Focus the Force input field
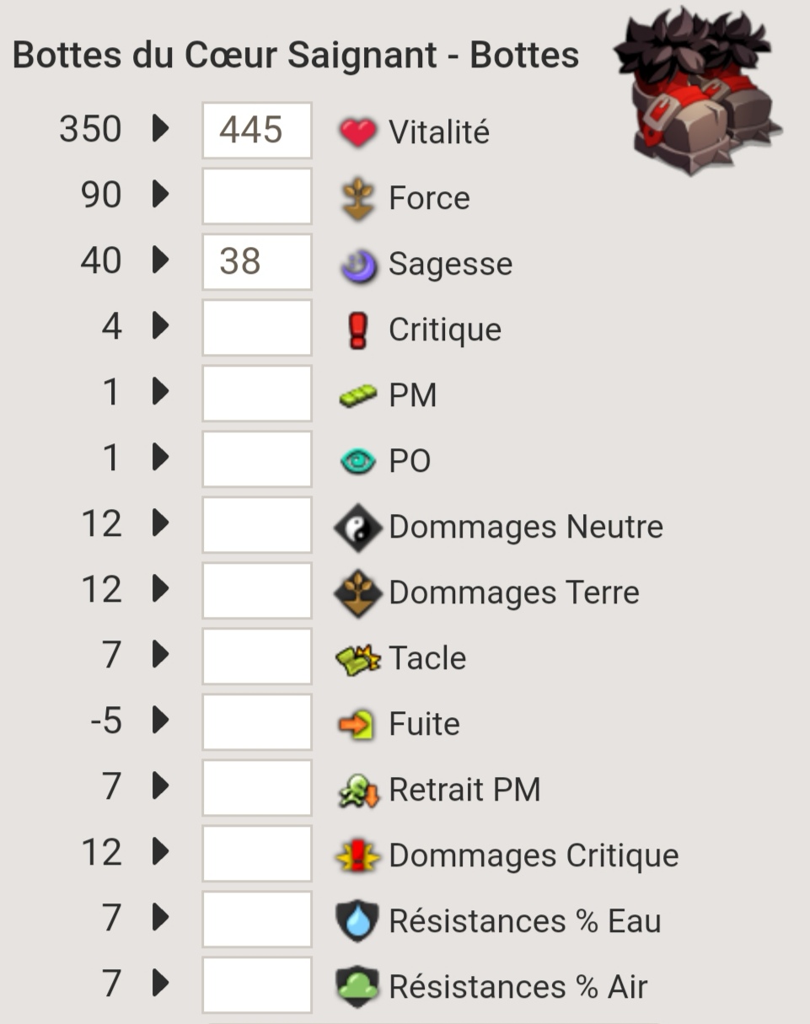Screen dimensions: 810x1024 257,196
